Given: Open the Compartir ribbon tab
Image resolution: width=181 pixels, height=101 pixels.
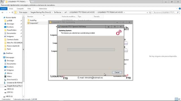Looking at the screenshot, I should tap(20, 9).
